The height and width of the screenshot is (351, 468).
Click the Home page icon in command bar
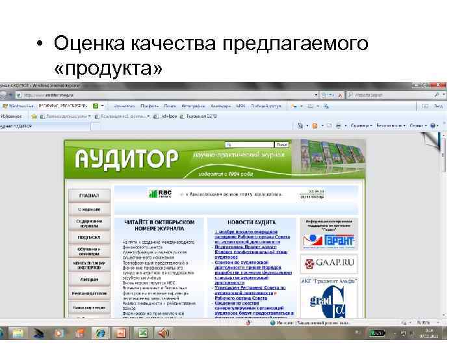(300, 125)
